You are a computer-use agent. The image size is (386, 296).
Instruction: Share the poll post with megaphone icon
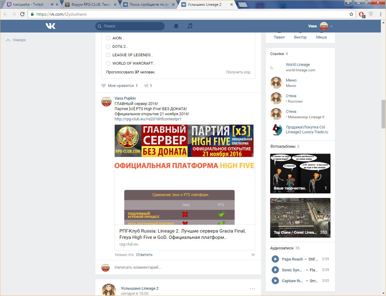pos(146,86)
